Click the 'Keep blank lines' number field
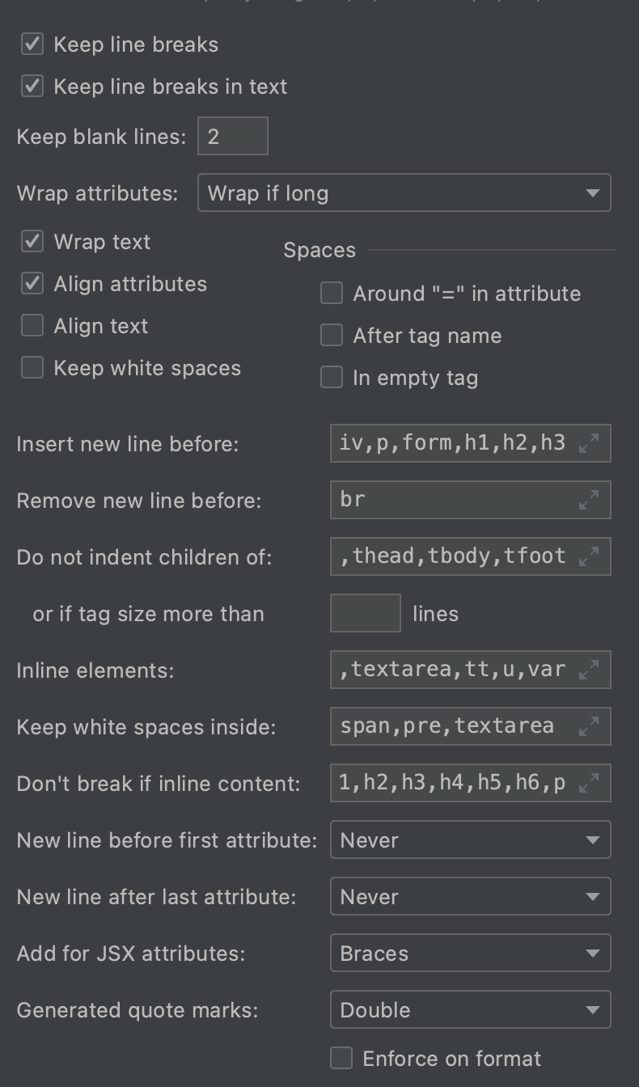 tap(232, 136)
